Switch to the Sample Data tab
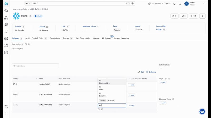The image size is (211, 118). pos(55,38)
